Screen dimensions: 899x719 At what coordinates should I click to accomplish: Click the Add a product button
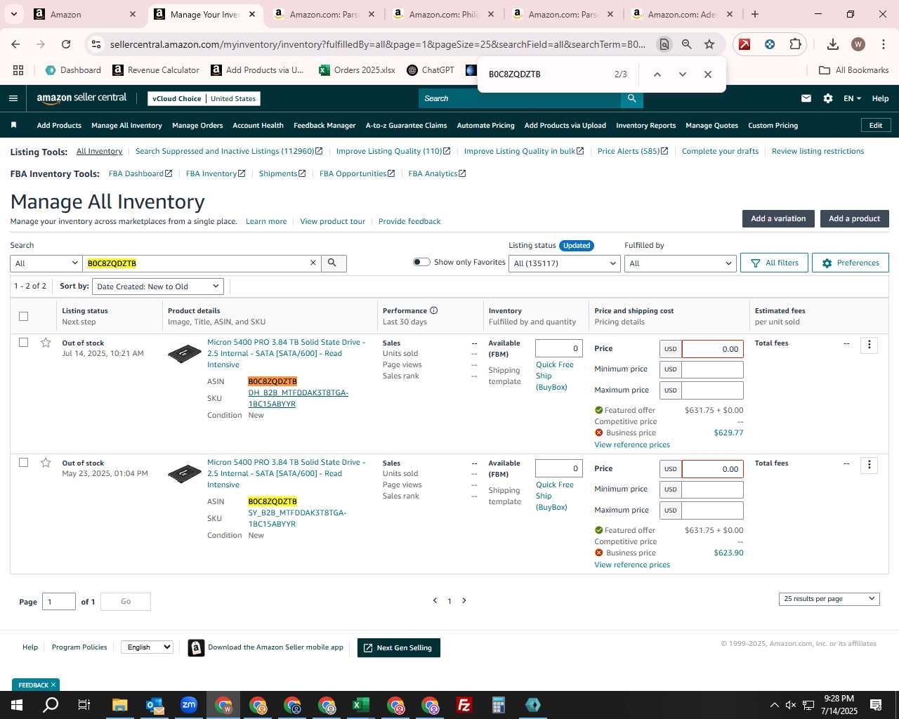point(854,218)
